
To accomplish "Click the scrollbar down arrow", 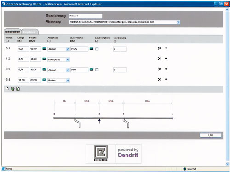I will tap(227, 164).
